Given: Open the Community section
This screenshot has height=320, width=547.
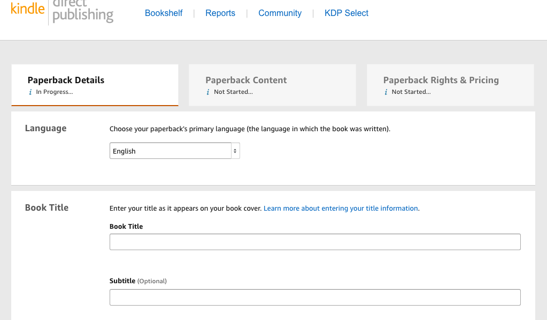Looking at the screenshot, I should [280, 13].
